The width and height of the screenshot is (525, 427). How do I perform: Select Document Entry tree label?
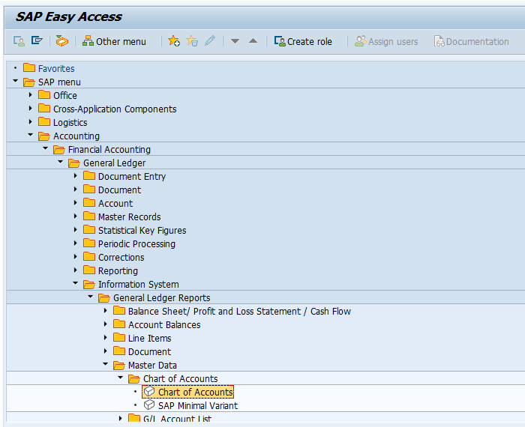132,177
